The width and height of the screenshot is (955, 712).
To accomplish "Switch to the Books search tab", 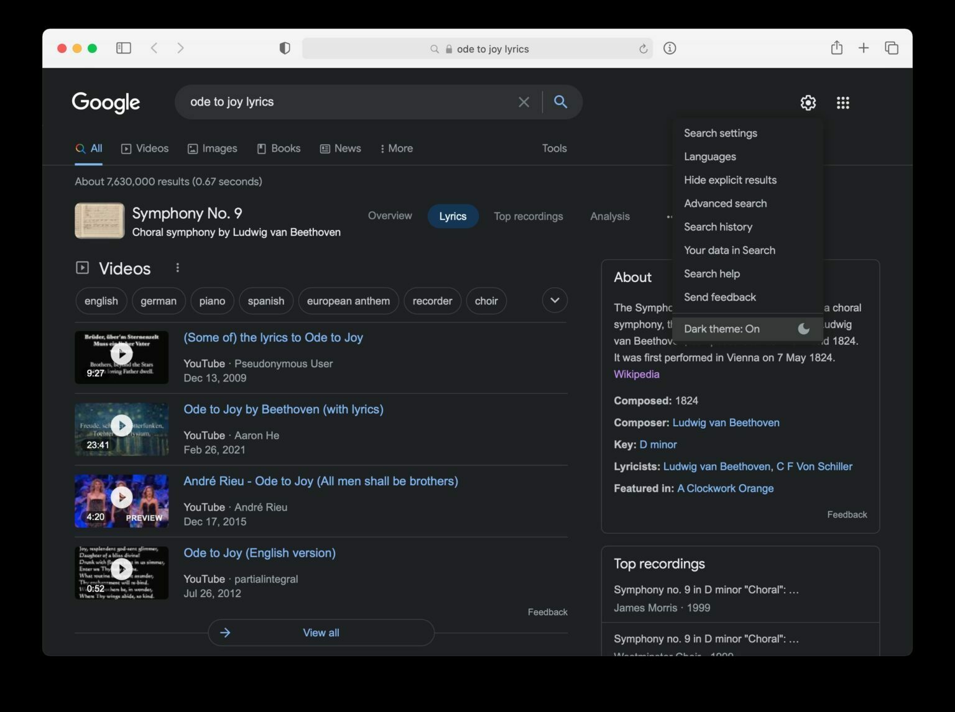I will [x=279, y=148].
